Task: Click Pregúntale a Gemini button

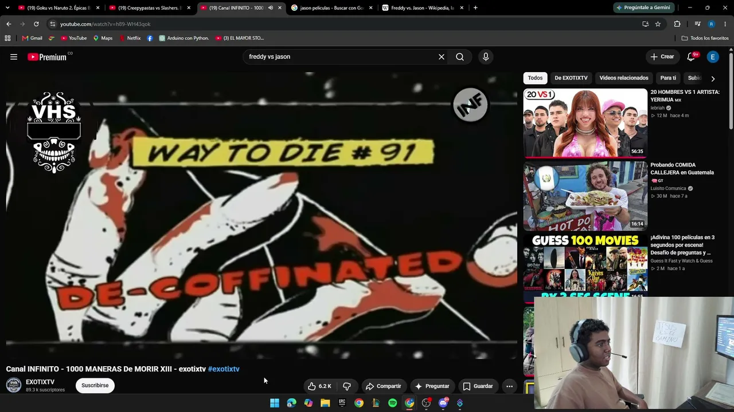Action: [x=643, y=8]
